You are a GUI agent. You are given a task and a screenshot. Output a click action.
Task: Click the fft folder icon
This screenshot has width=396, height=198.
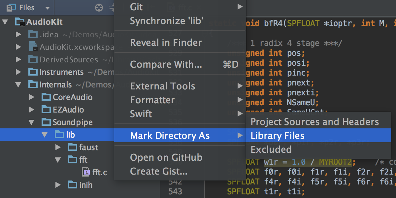(73, 160)
